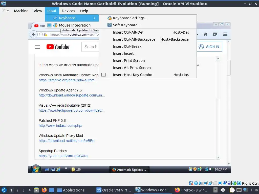
Task: Click description box scroll-up arrow
Action: [218, 58]
